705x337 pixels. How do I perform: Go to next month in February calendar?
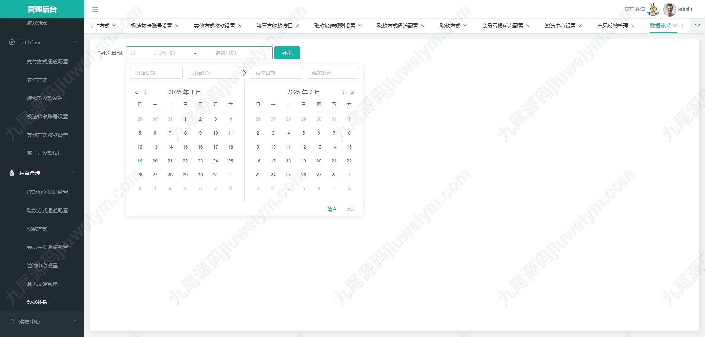(x=344, y=92)
